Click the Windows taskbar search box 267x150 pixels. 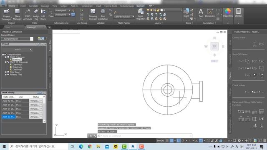coord(38,146)
